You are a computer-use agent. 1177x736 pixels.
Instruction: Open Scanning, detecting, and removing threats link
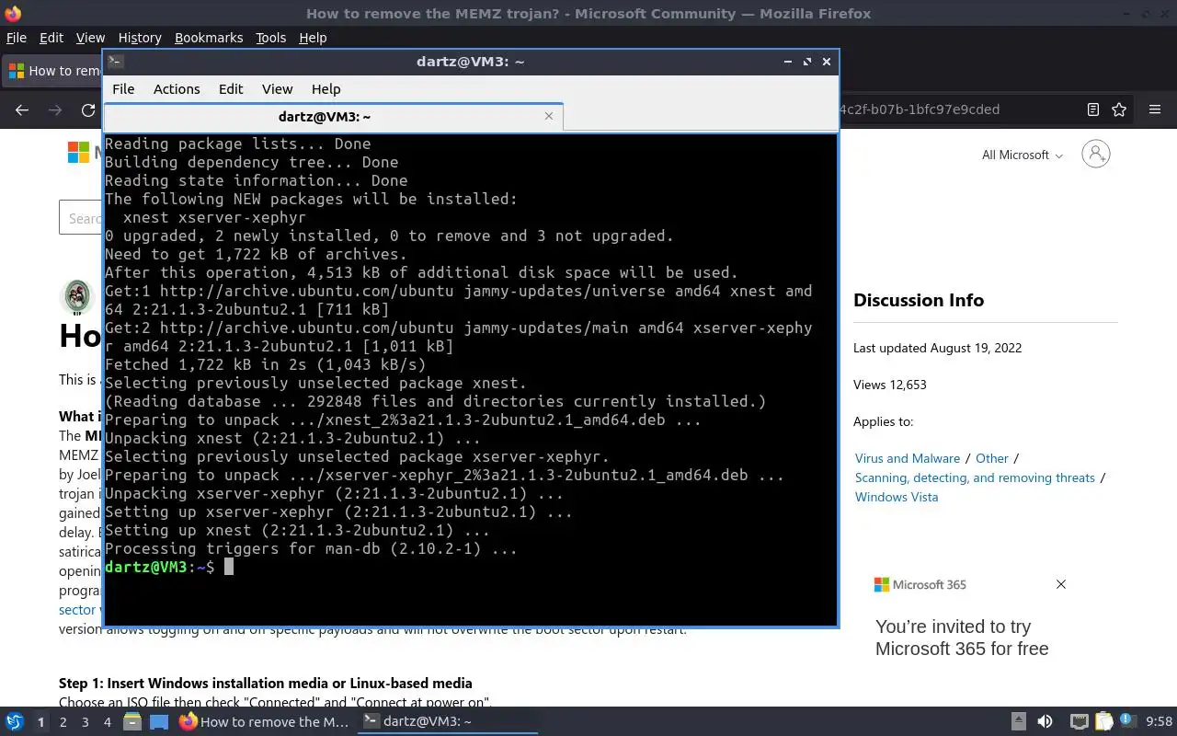(975, 477)
